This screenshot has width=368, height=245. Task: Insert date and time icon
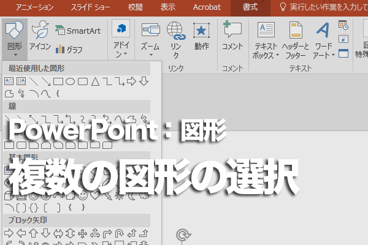(x=343, y=25)
